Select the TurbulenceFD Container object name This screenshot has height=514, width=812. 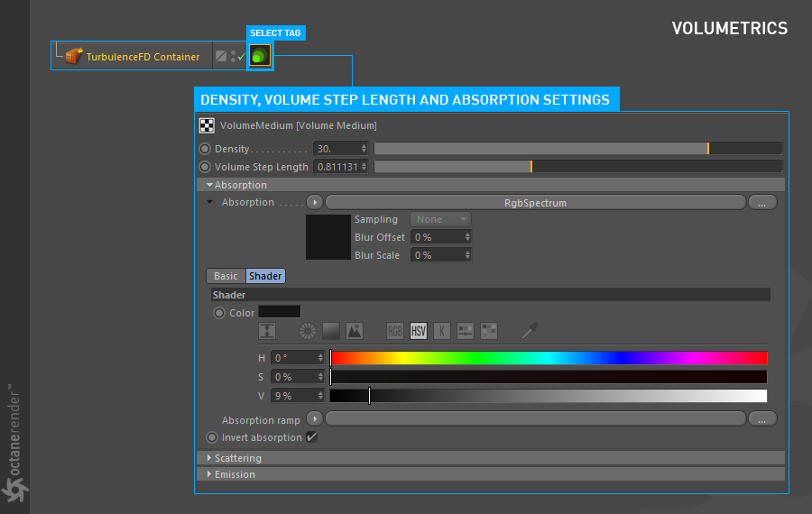(143, 57)
